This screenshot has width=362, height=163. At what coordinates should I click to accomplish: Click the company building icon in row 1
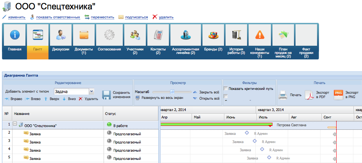coord(21,125)
